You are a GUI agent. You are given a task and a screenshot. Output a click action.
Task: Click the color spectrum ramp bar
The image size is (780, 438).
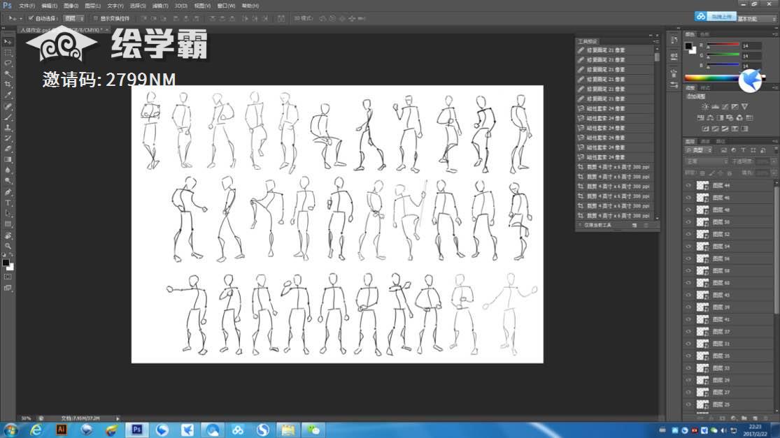(711, 78)
